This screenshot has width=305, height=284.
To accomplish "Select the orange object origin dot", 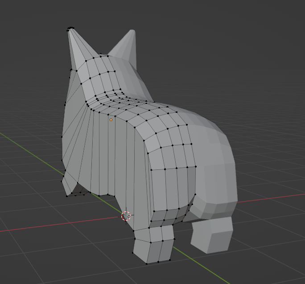I will pyautogui.click(x=111, y=119).
